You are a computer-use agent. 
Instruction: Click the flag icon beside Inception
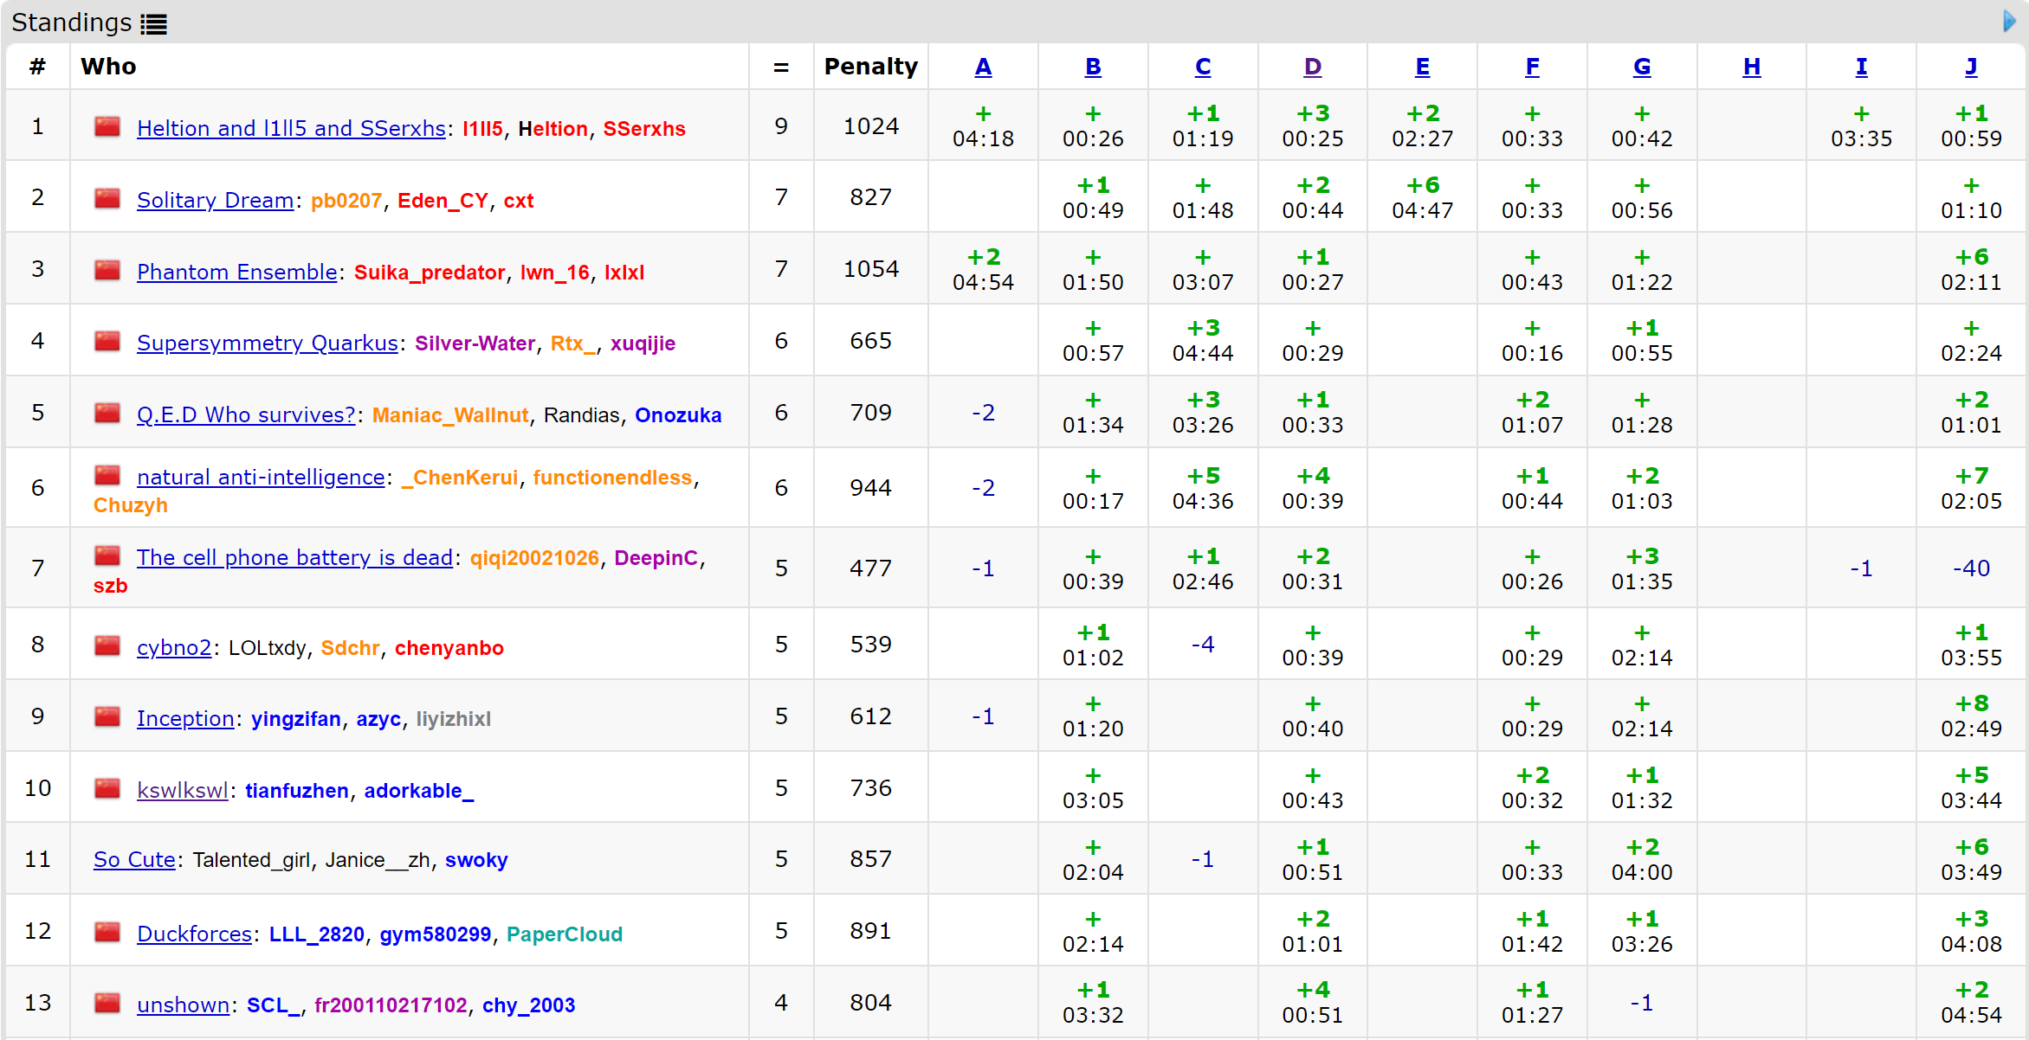tap(107, 717)
